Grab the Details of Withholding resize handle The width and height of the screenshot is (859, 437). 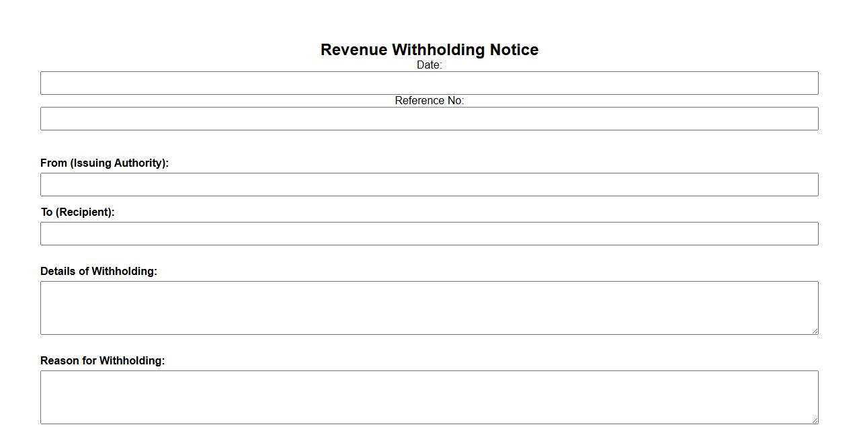point(815,331)
